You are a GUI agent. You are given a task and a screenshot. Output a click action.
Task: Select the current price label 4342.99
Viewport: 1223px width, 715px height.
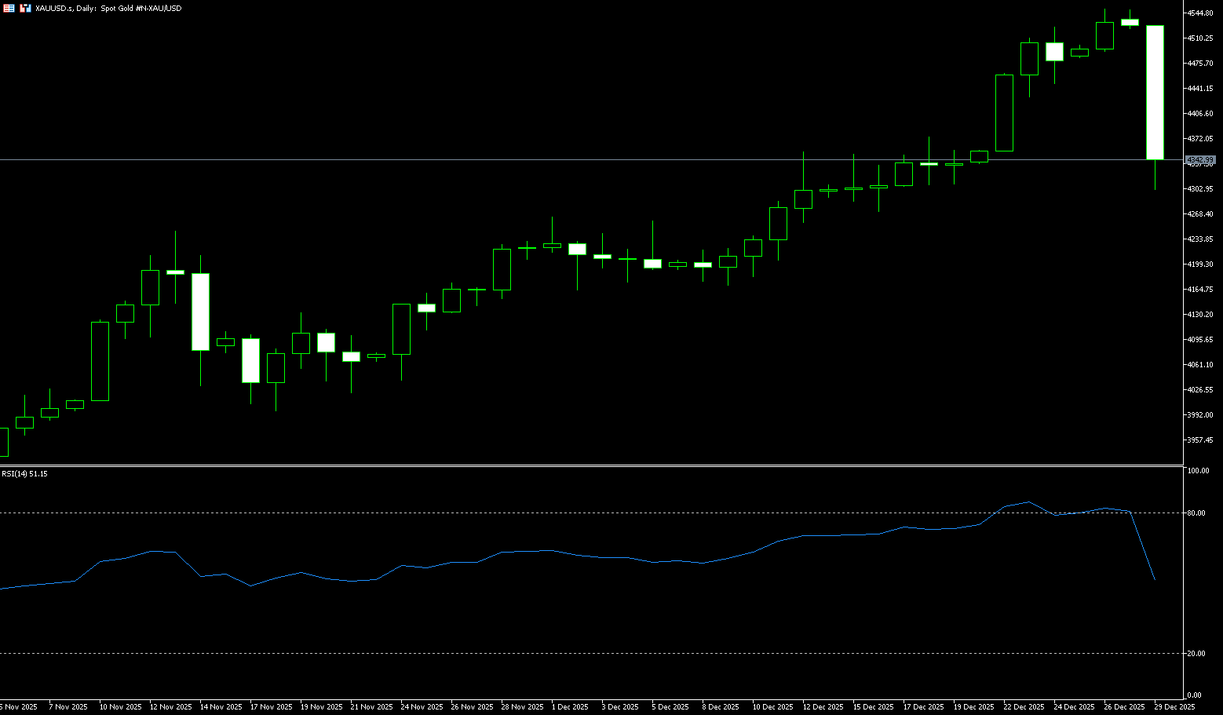click(1200, 160)
